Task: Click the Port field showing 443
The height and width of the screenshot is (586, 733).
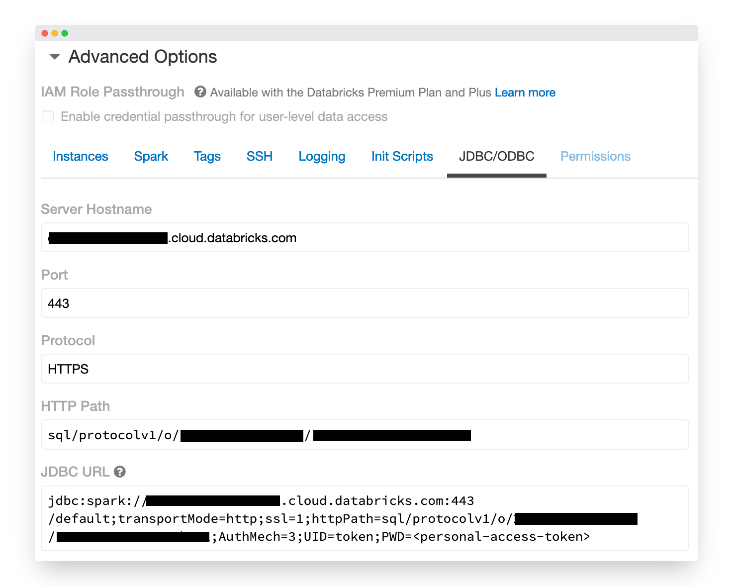Action: coord(365,303)
